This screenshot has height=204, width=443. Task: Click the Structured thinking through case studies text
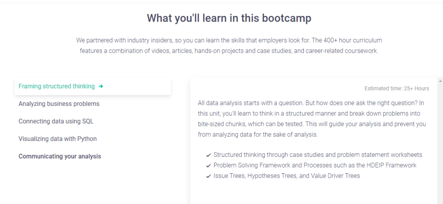[x=318, y=155]
